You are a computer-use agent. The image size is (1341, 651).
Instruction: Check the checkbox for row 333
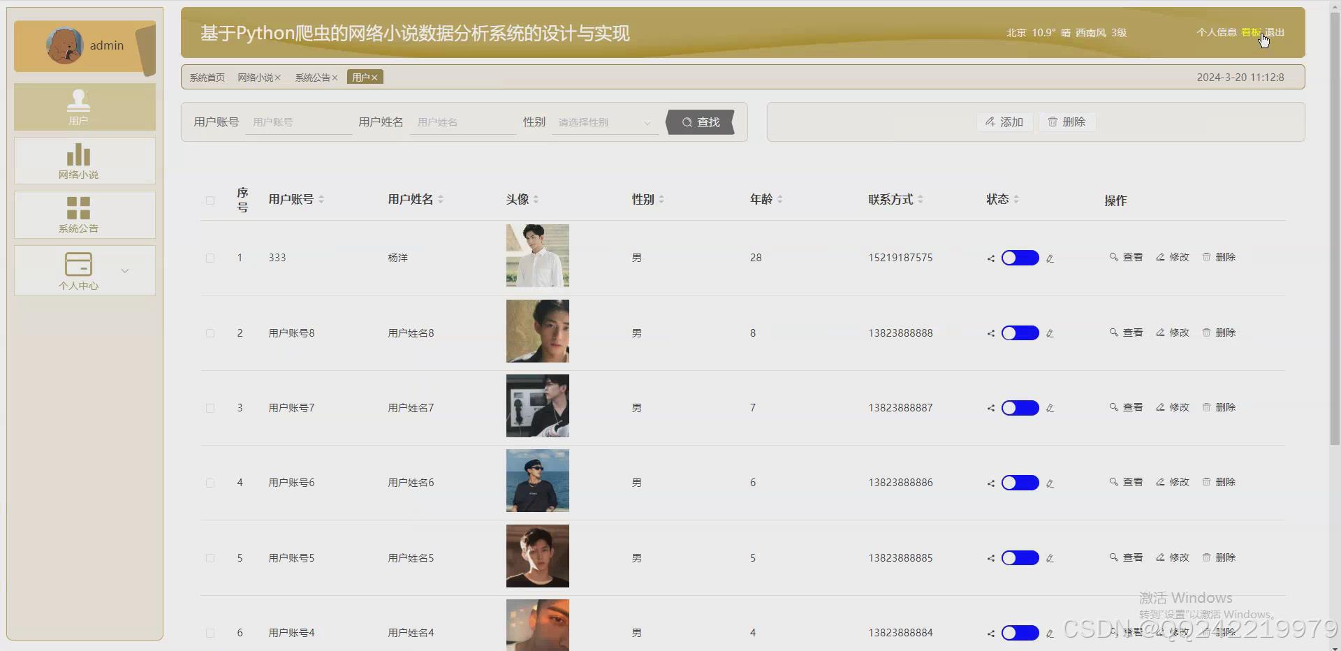coord(210,258)
